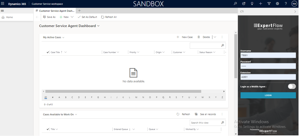
Task: Open the lightbulb assistant icon
Action: (252, 3)
